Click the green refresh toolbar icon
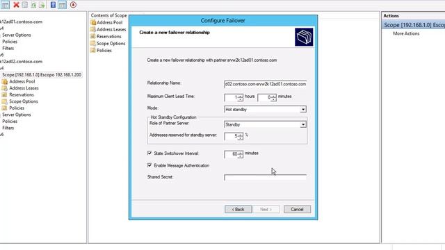445x250 pixels. point(33,5)
